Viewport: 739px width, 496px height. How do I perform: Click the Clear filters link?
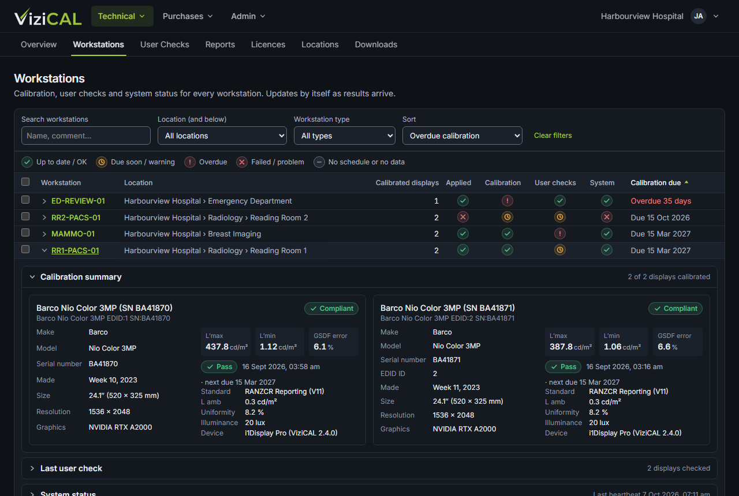click(553, 136)
